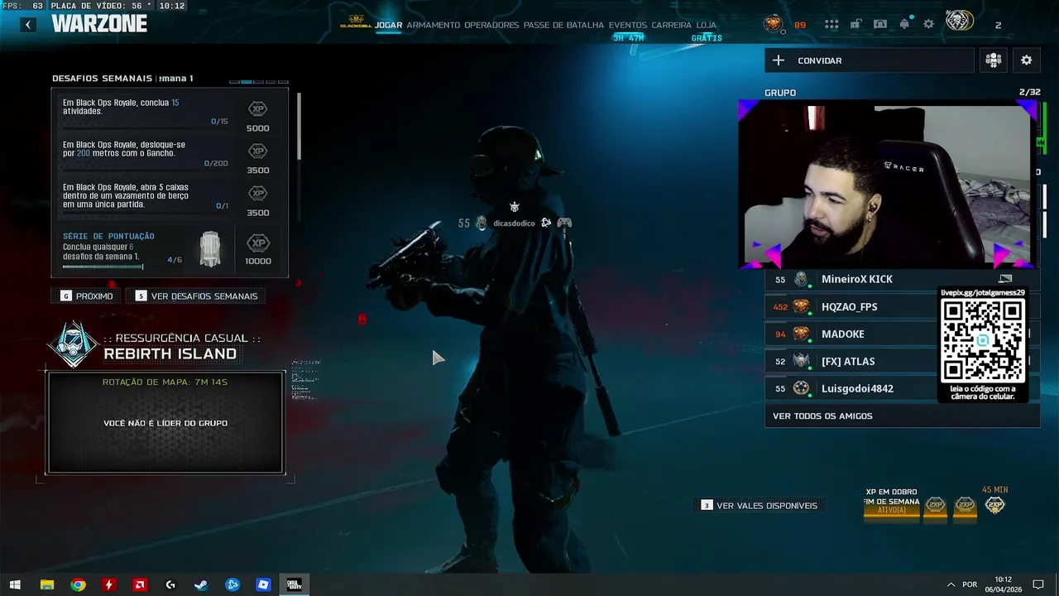Click VER DESAFIOS SEMANAIS button
The image size is (1059, 596).
pos(196,296)
